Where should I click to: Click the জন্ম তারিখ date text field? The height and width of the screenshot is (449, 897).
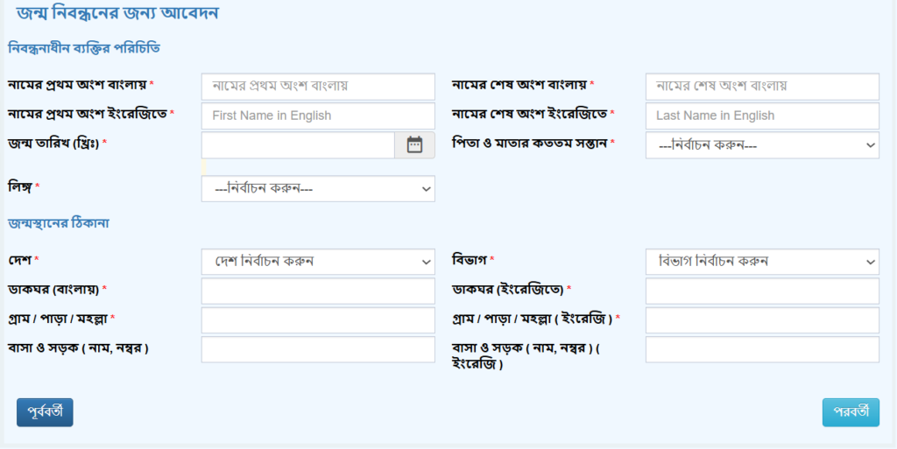coord(298,145)
